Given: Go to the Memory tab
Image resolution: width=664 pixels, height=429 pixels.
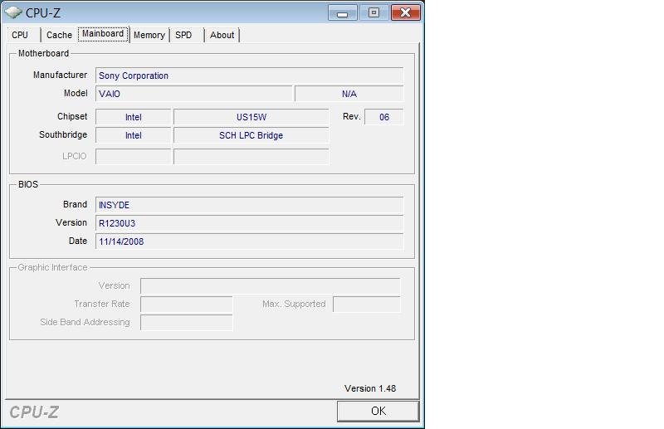Looking at the screenshot, I should click(149, 35).
